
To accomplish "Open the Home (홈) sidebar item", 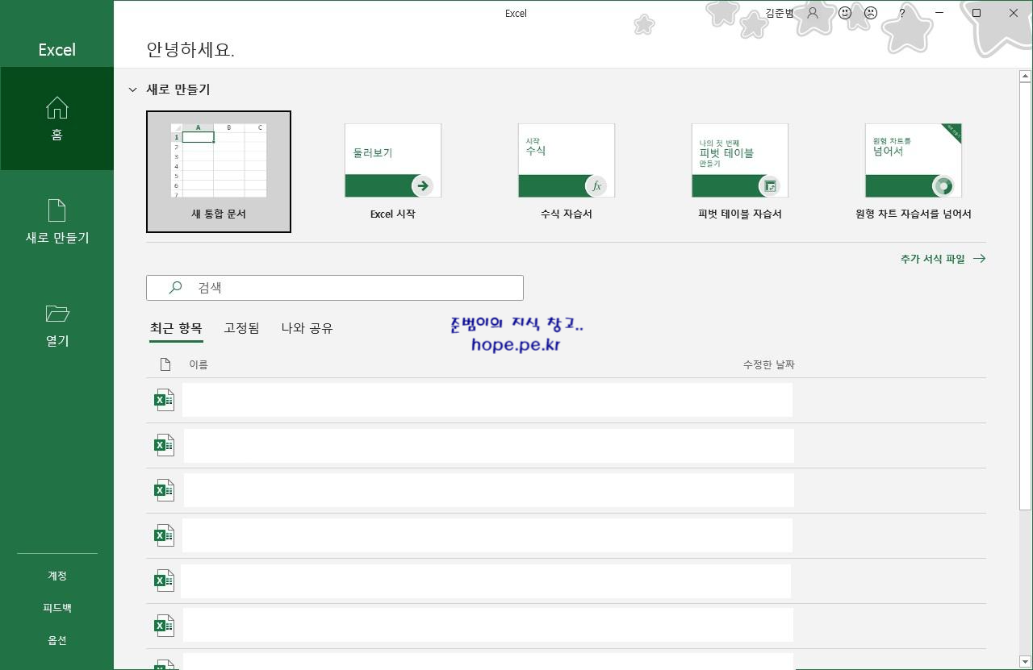I will 56,119.
